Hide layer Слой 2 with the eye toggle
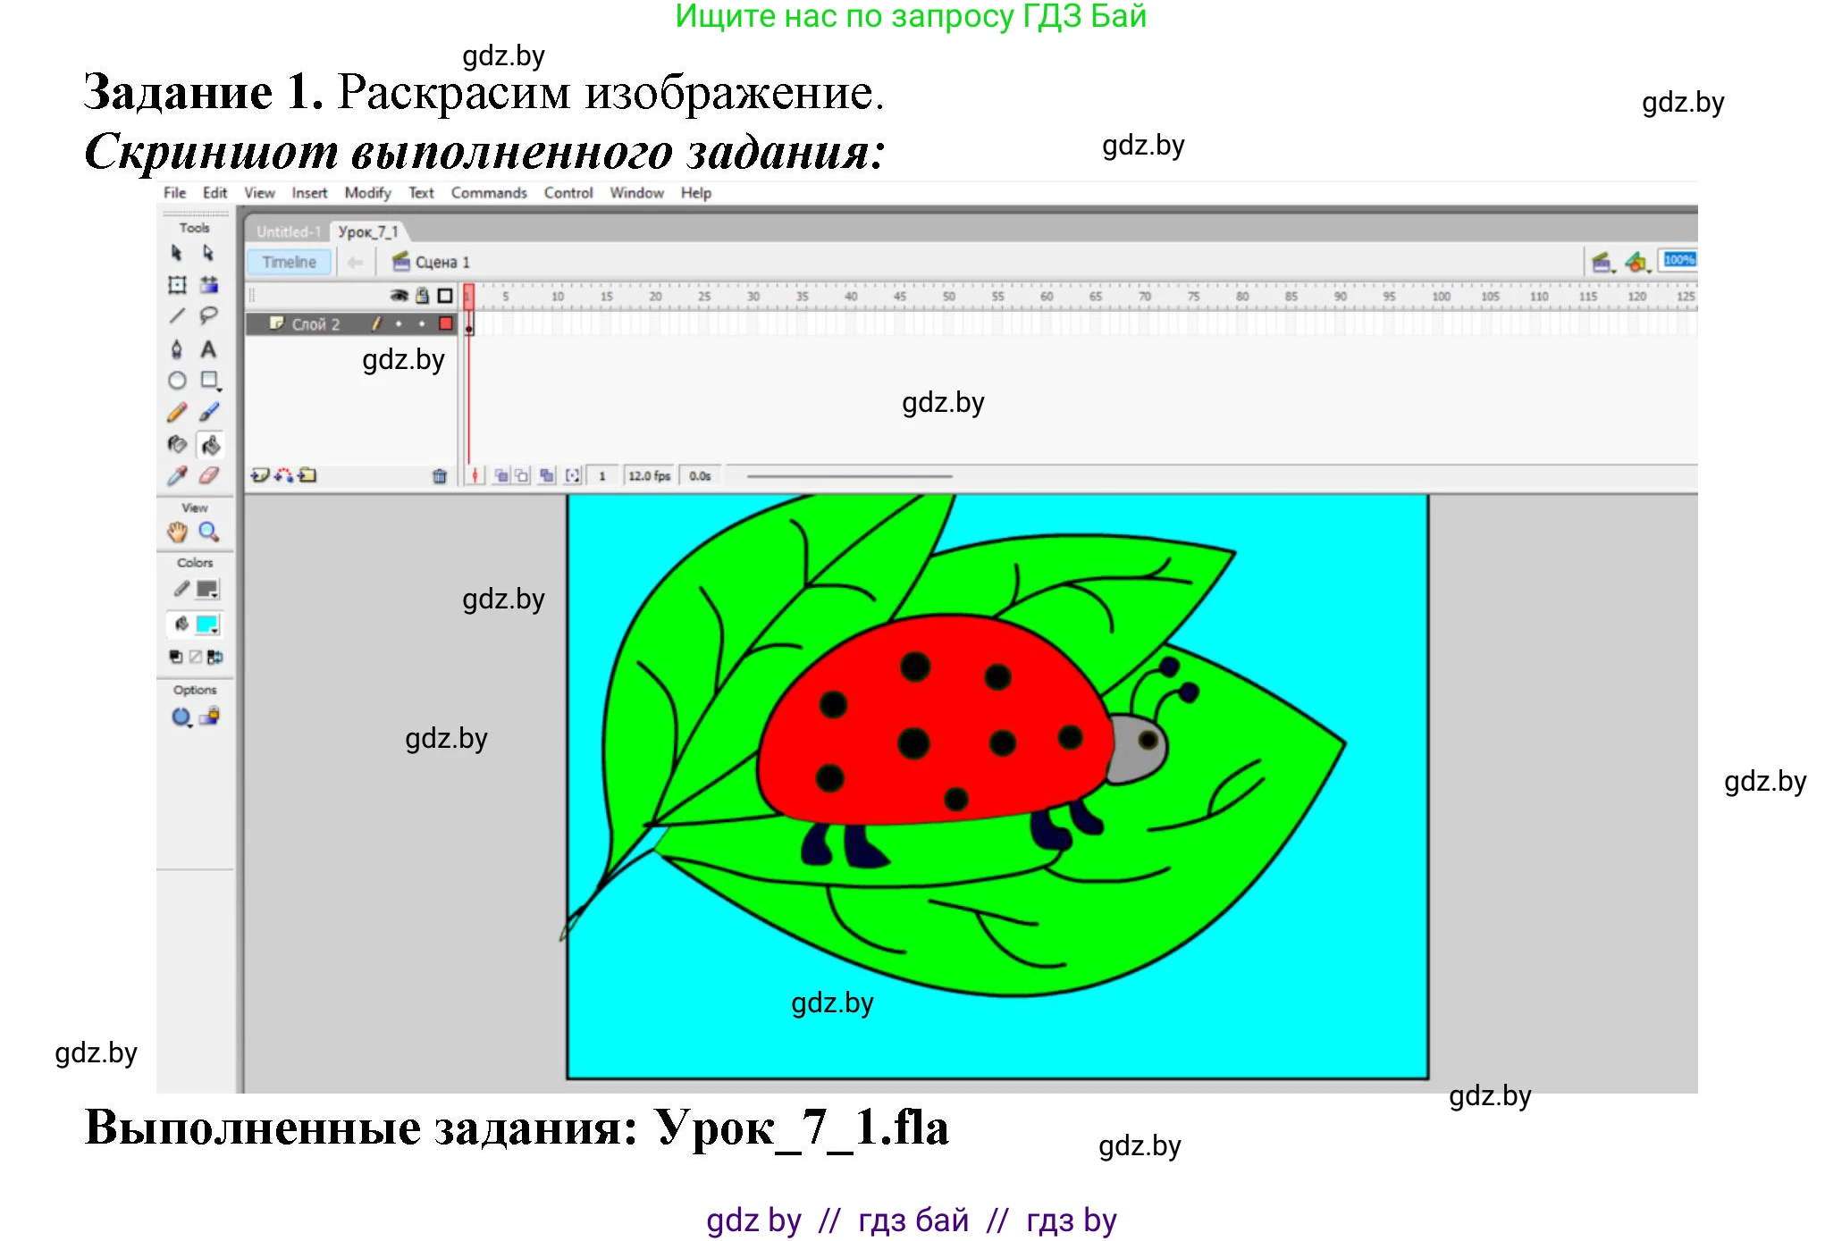 [x=399, y=323]
